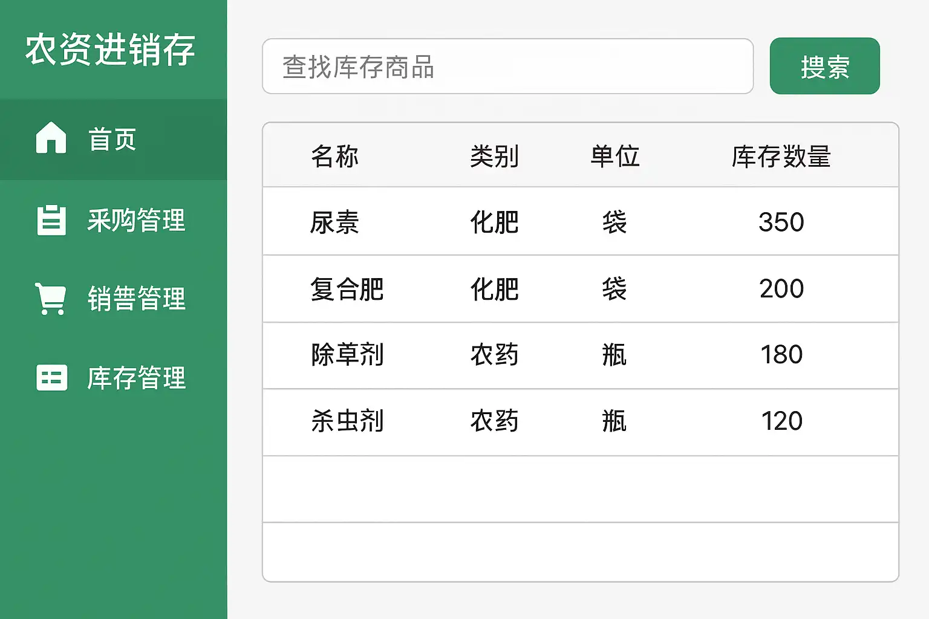Click the 350 stock quantity cell

(781, 222)
